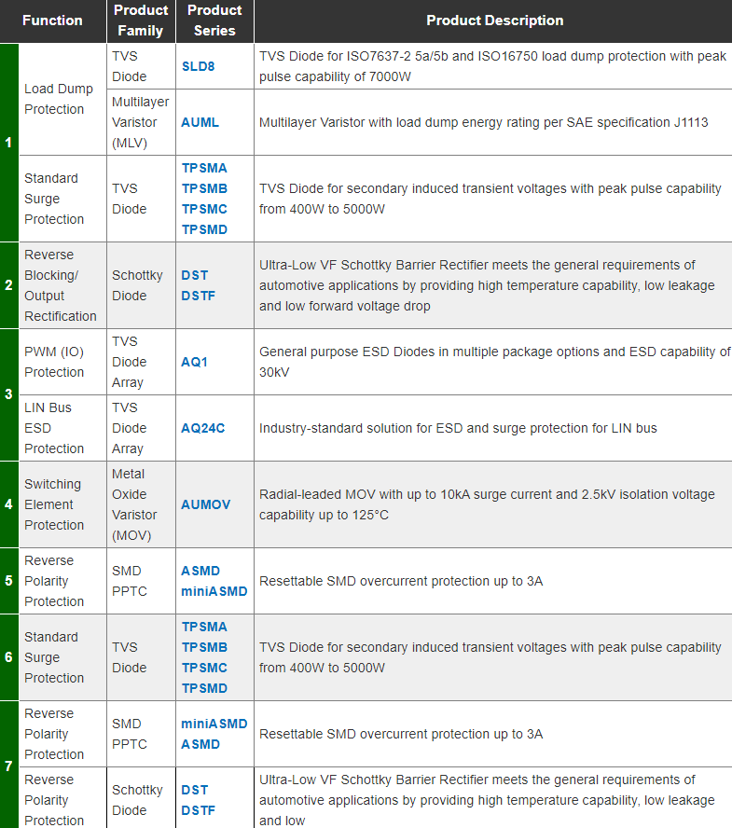Select the Product Family column header
This screenshot has height=828, width=732.
tap(141, 21)
